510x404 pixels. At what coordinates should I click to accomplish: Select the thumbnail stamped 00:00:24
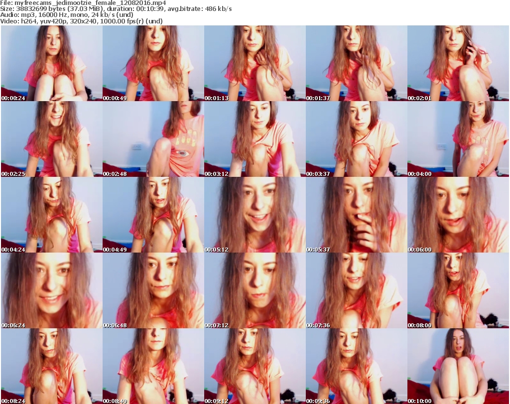pos(52,63)
